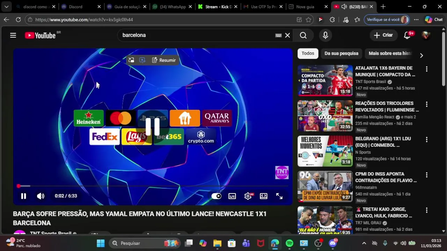
Task: Select the Da sua pesquisa chip
Action: click(x=341, y=53)
